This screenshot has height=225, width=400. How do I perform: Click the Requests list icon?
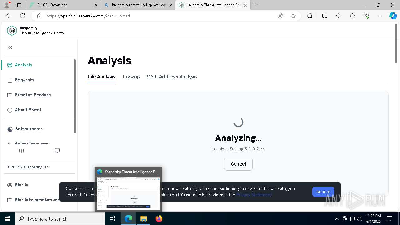(x=10, y=80)
